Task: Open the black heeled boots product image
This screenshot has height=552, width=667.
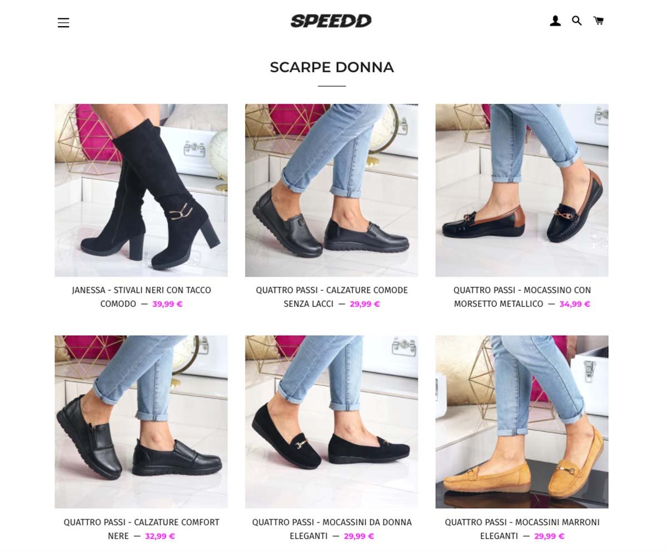Action: click(141, 190)
